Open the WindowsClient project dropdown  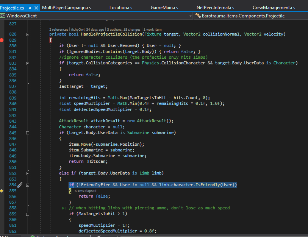190,16
